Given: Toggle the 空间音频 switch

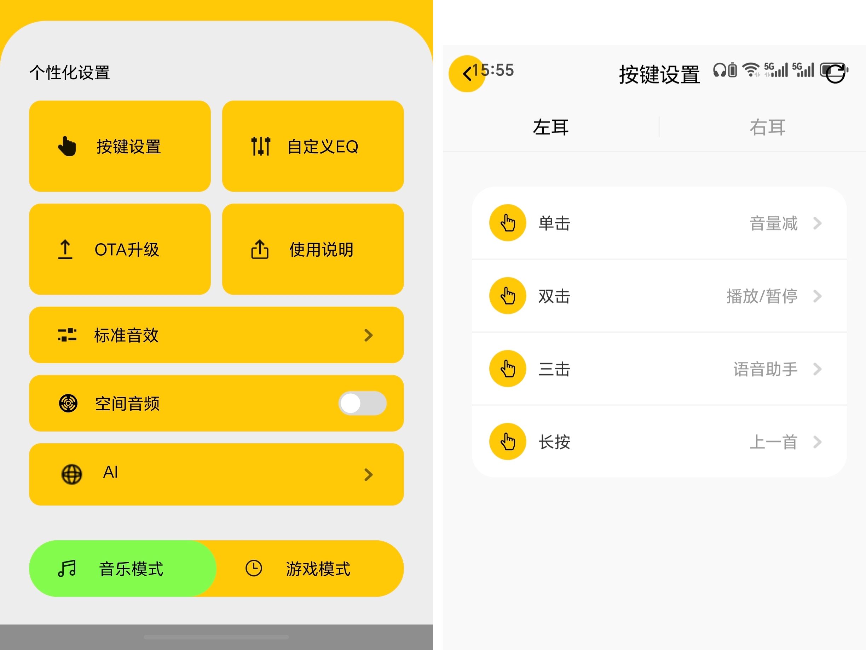Looking at the screenshot, I should pyautogui.click(x=362, y=403).
